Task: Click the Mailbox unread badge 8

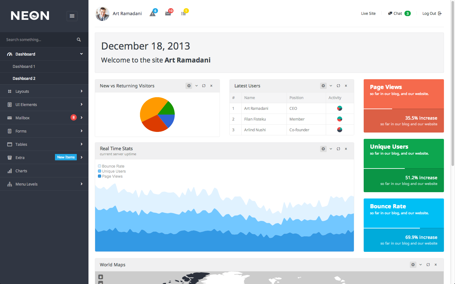Action: (74, 117)
